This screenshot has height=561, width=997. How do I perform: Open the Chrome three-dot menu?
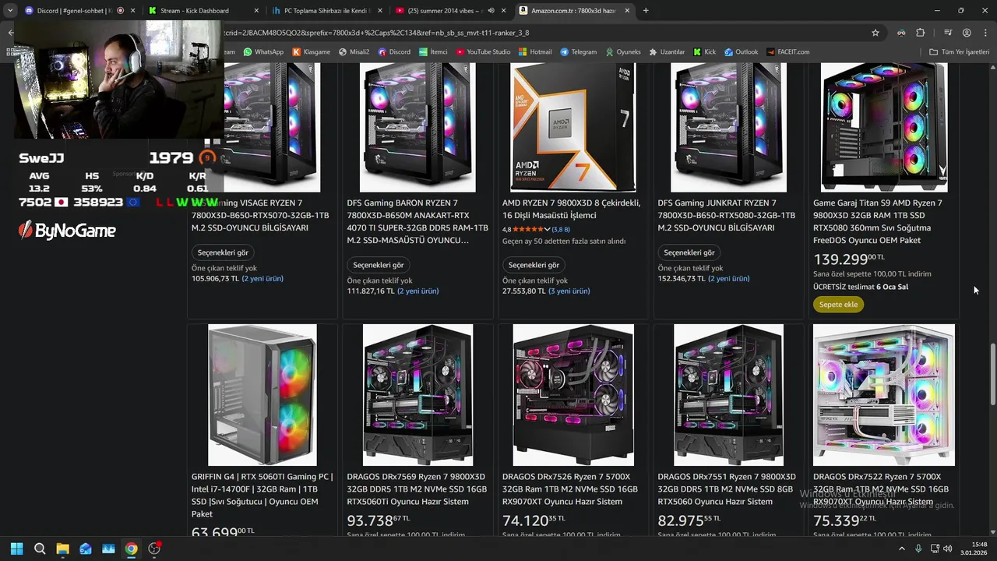point(985,33)
